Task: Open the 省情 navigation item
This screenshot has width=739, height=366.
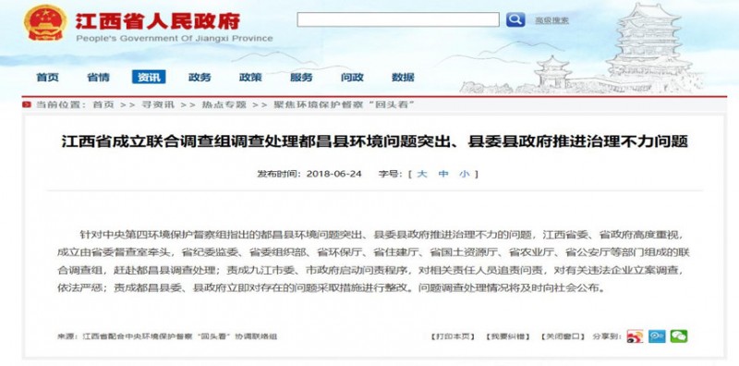Action: click(x=98, y=78)
